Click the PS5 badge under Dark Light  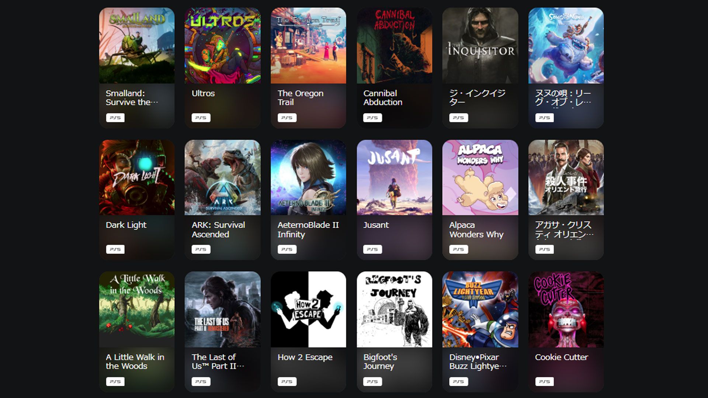pos(115,249)
